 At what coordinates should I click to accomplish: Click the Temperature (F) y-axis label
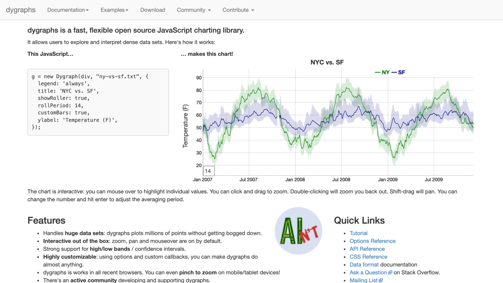(186, 125)
